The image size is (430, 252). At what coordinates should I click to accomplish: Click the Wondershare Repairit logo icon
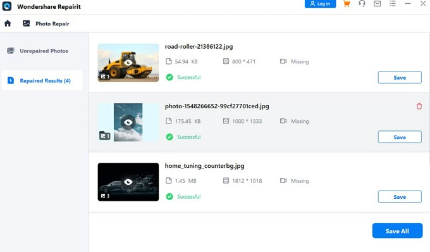(7, 6)
